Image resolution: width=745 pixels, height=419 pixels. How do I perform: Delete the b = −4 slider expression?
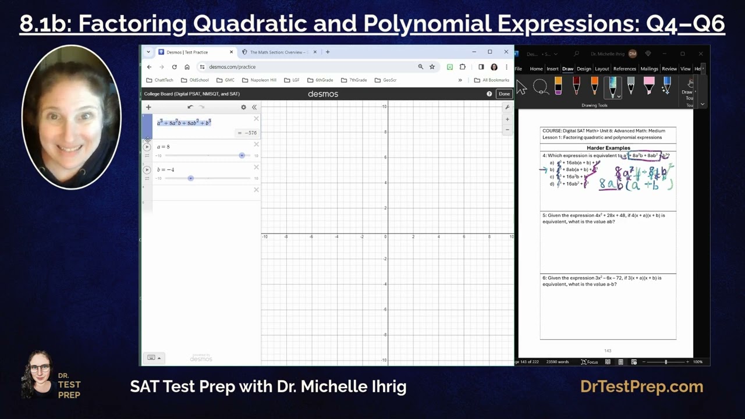click(256, 167)
